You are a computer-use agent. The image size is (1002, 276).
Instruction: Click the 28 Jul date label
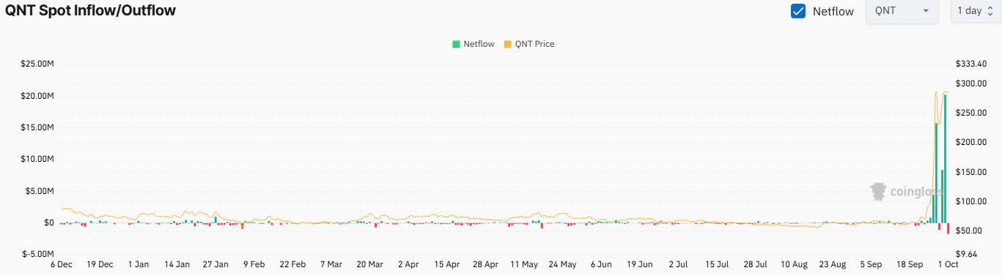pos(755,264)
